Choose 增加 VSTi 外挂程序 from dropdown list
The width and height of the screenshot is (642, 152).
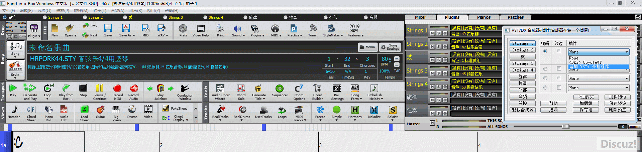tap(599, 67)
